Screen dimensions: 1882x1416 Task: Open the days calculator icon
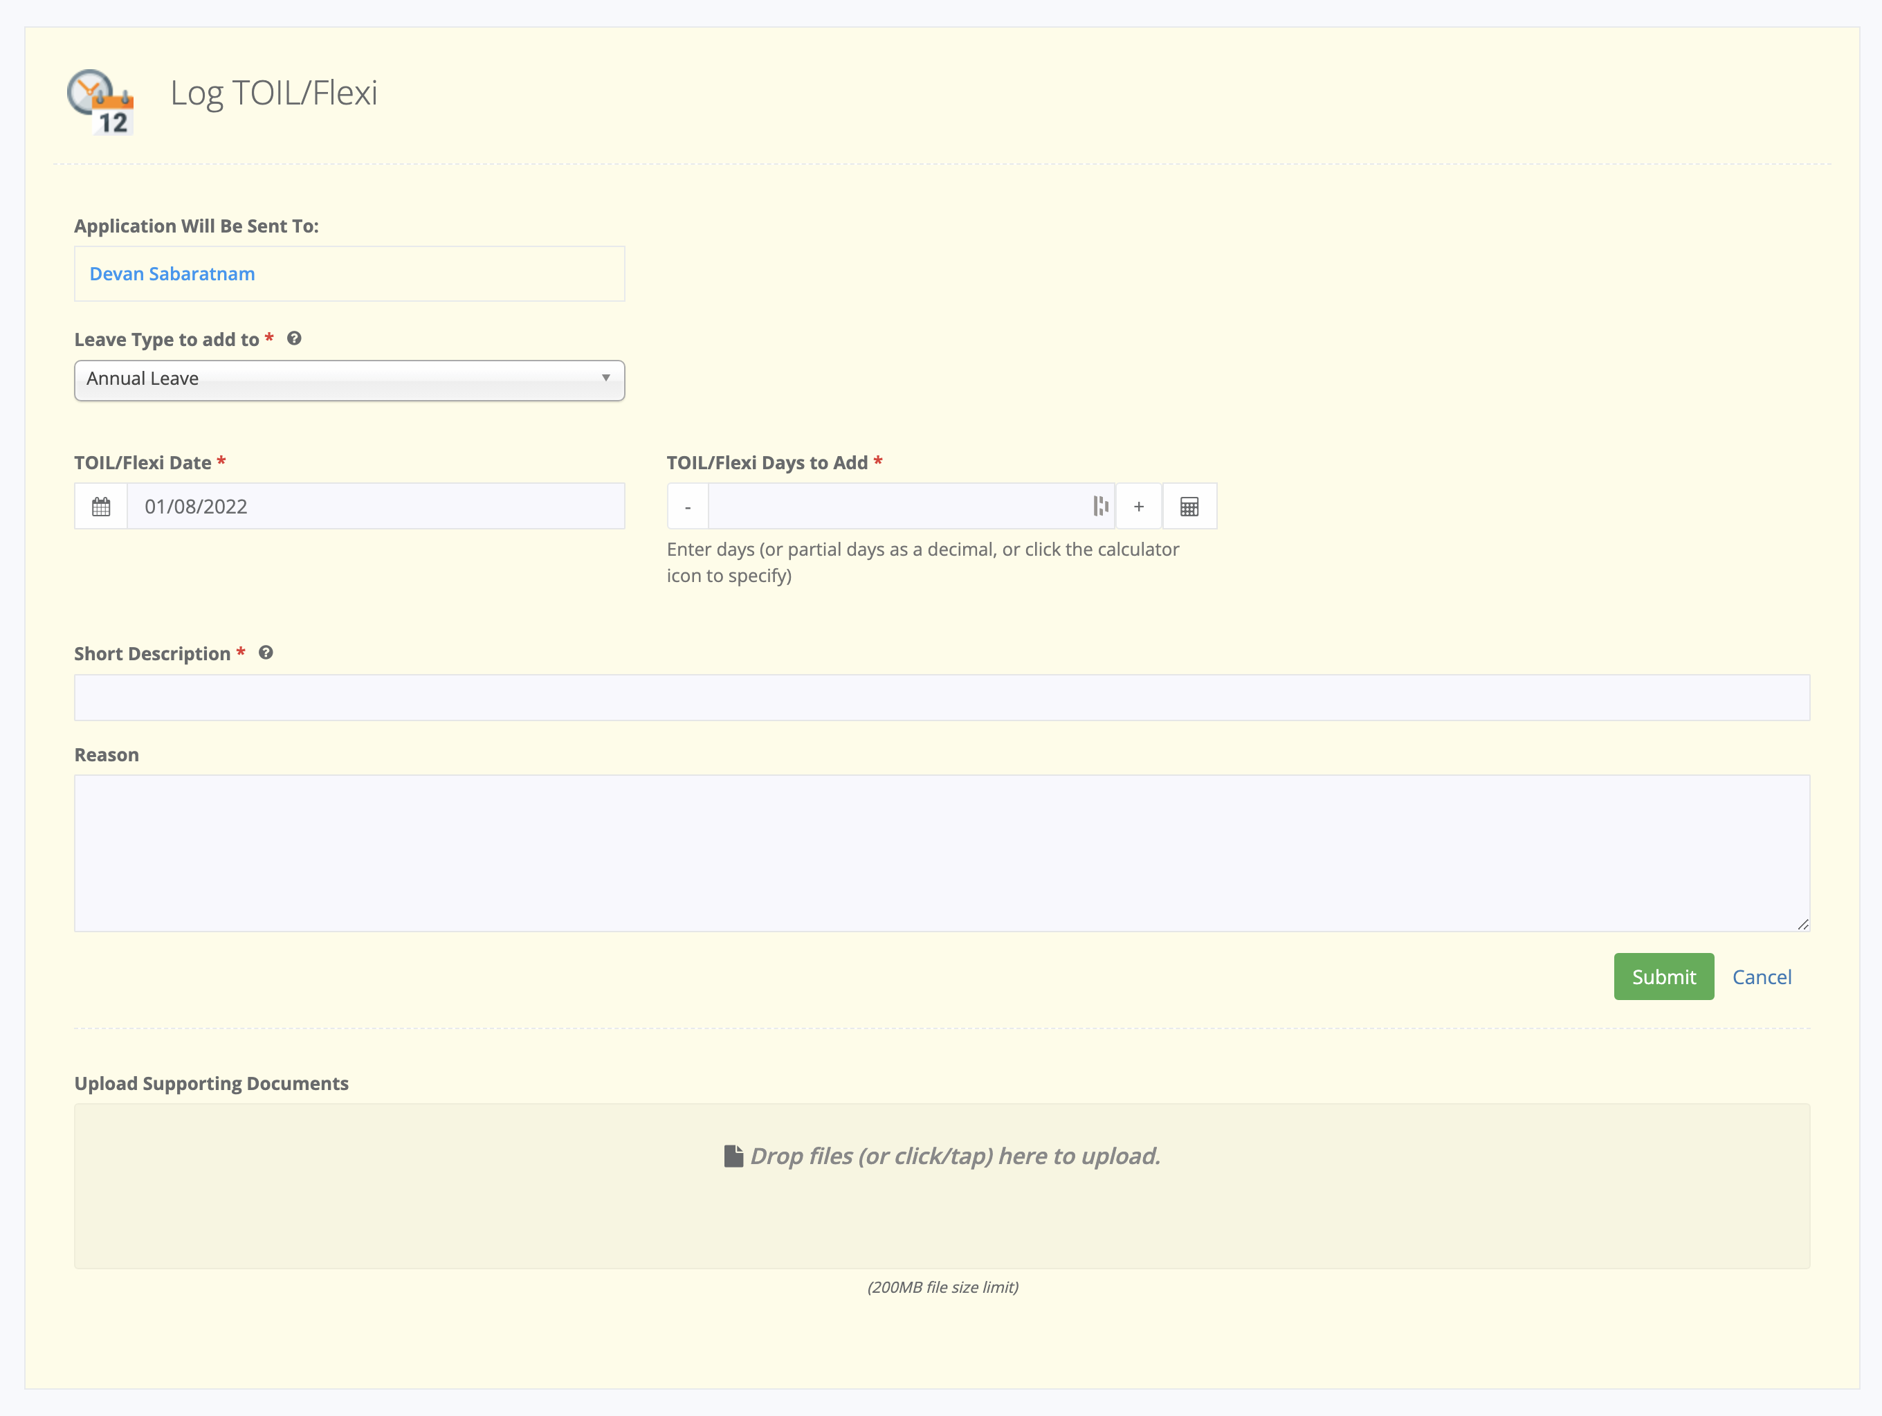(1189, 507)
